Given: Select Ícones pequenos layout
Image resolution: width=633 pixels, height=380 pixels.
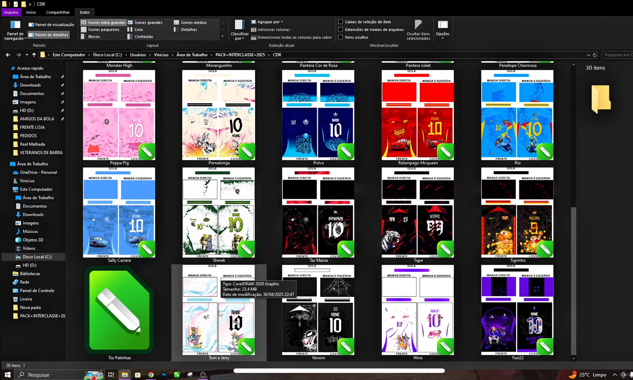Looking at the screenshot, I should coord(100,30).
